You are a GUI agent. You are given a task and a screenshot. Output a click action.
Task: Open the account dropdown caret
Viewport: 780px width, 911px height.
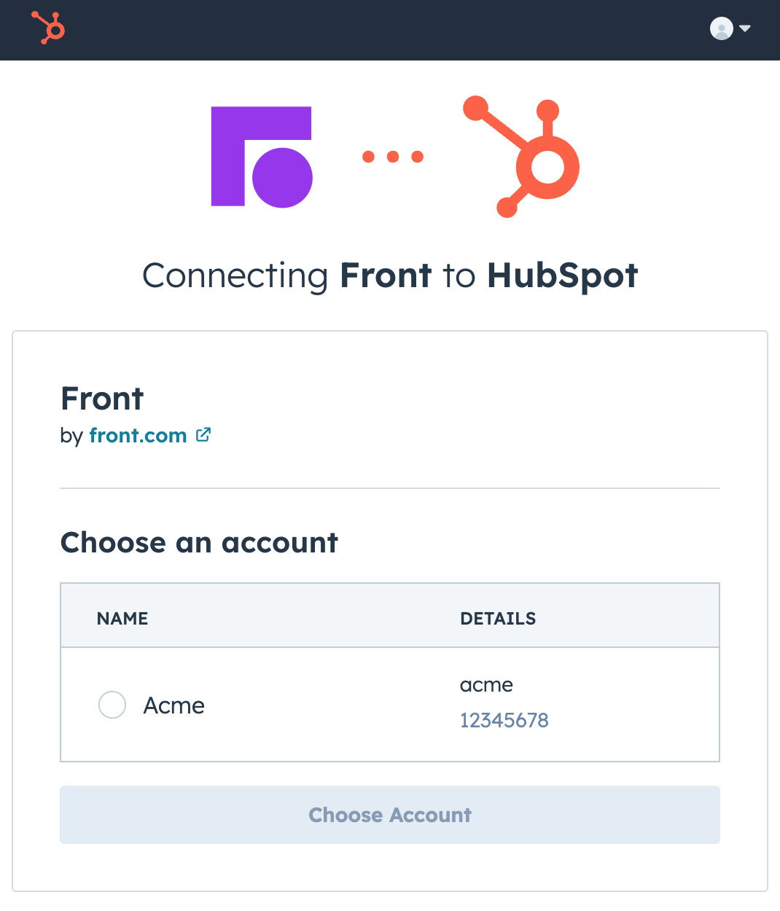[x=745, y=28]
